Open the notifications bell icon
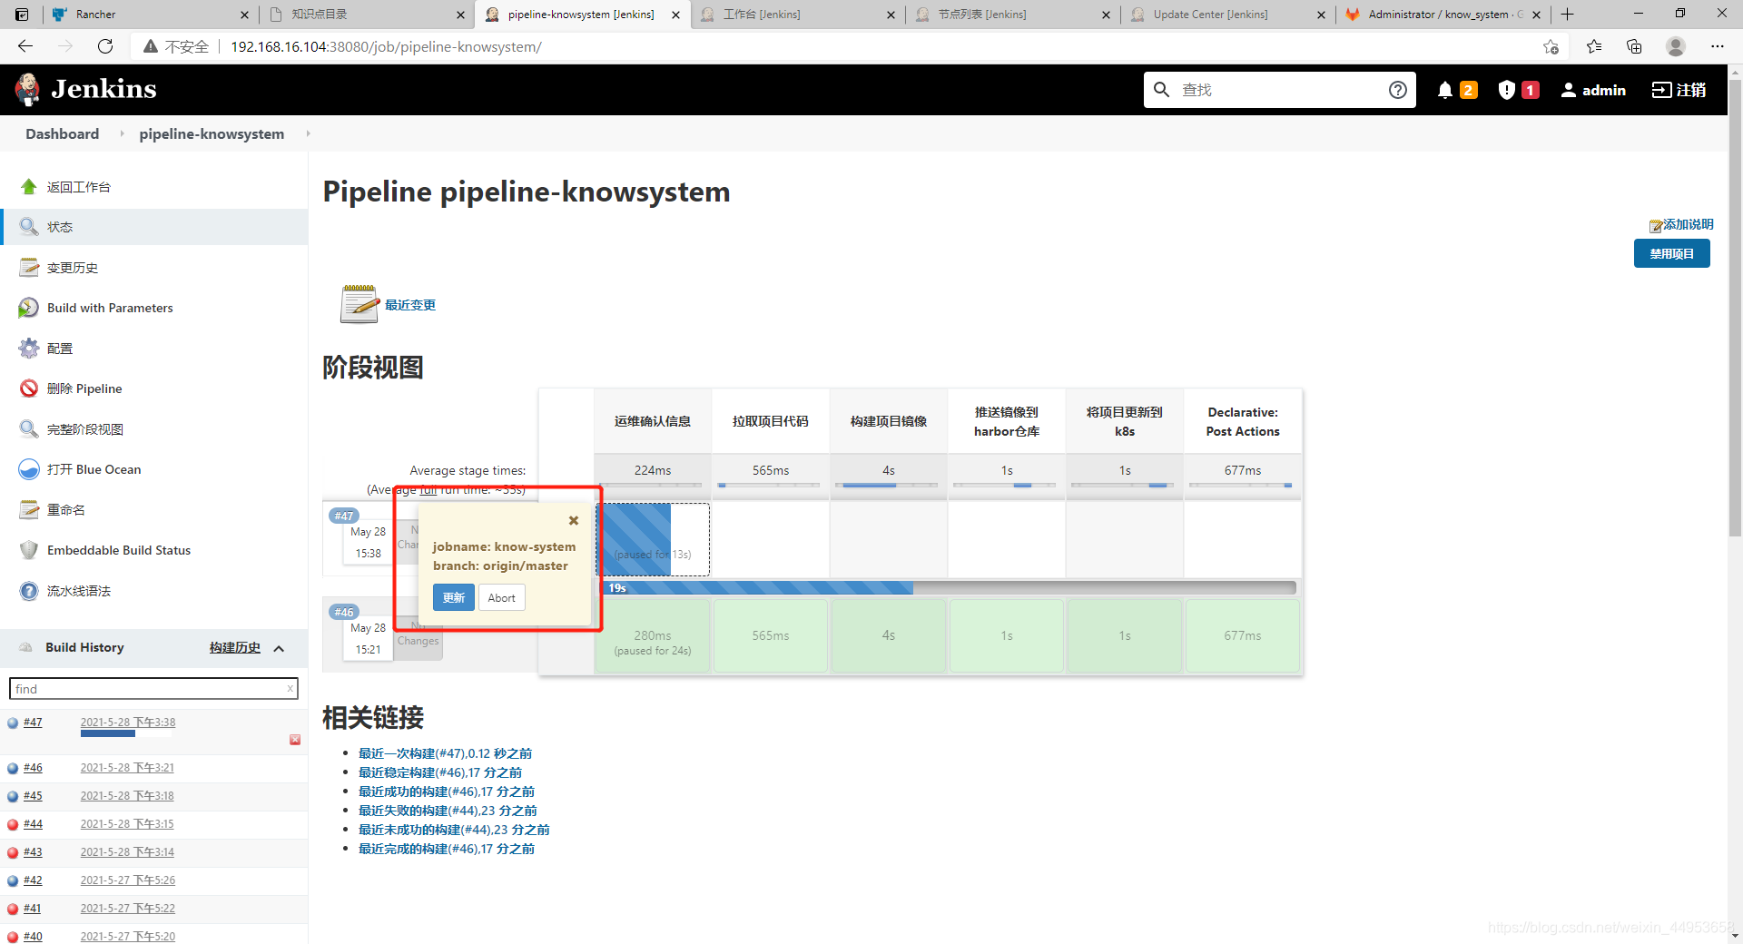The height and width of the screenshot is (944, 1743). (1445, 90)
